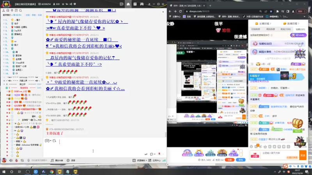Open 应用中心 in YY bottom bar
Image resolution: width=312 pixels, height=175 pixels.
154,160
